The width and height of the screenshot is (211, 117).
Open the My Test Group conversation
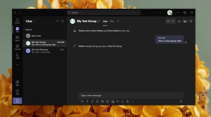tap(45, 43)
